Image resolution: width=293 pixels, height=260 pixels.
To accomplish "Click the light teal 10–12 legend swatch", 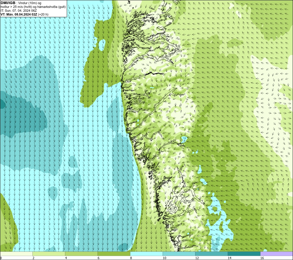I will click(179, 254).
